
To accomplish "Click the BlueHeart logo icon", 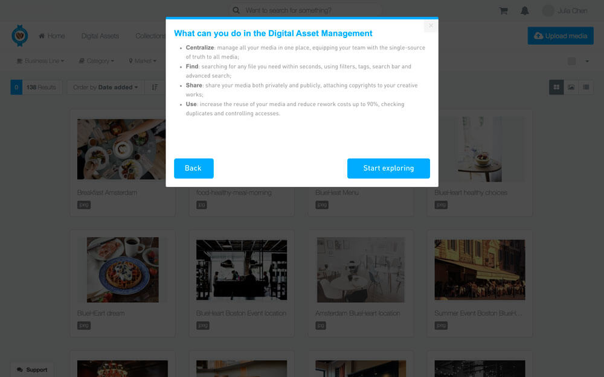I will tap(20, 36).
